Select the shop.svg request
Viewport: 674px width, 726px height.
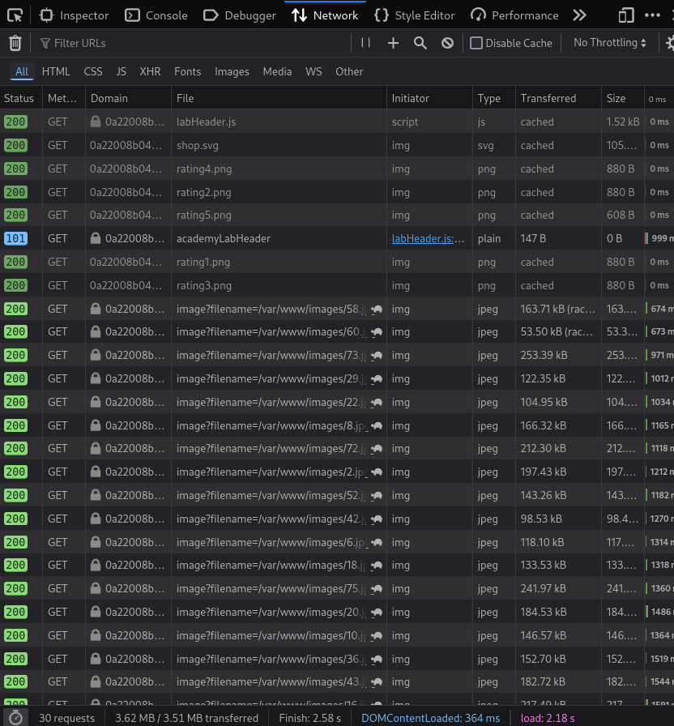point(337,145)
